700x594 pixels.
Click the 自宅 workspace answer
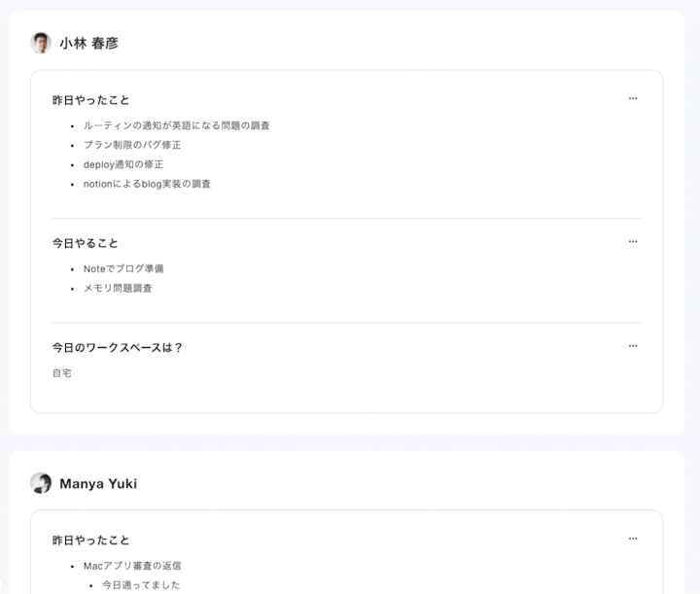62,372
